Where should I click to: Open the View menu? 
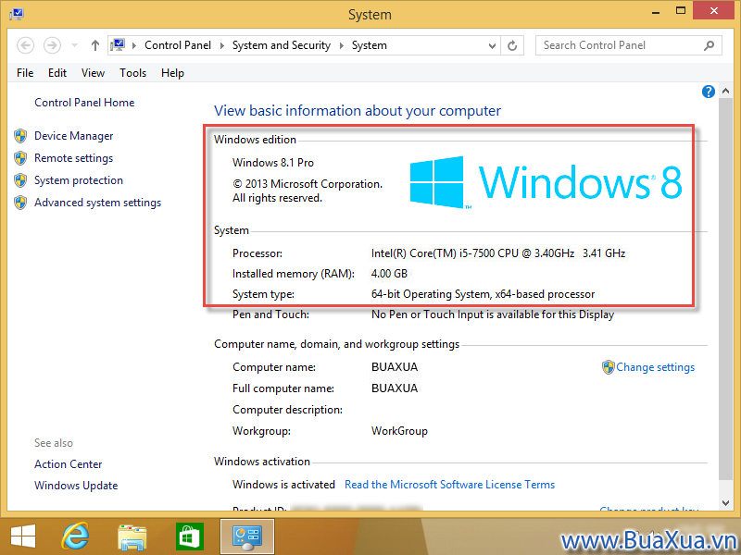tap(93, 73)
